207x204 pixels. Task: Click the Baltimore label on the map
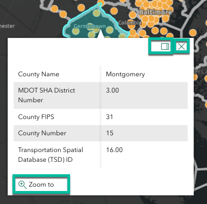pyautogui.click(x=155, y=12)
